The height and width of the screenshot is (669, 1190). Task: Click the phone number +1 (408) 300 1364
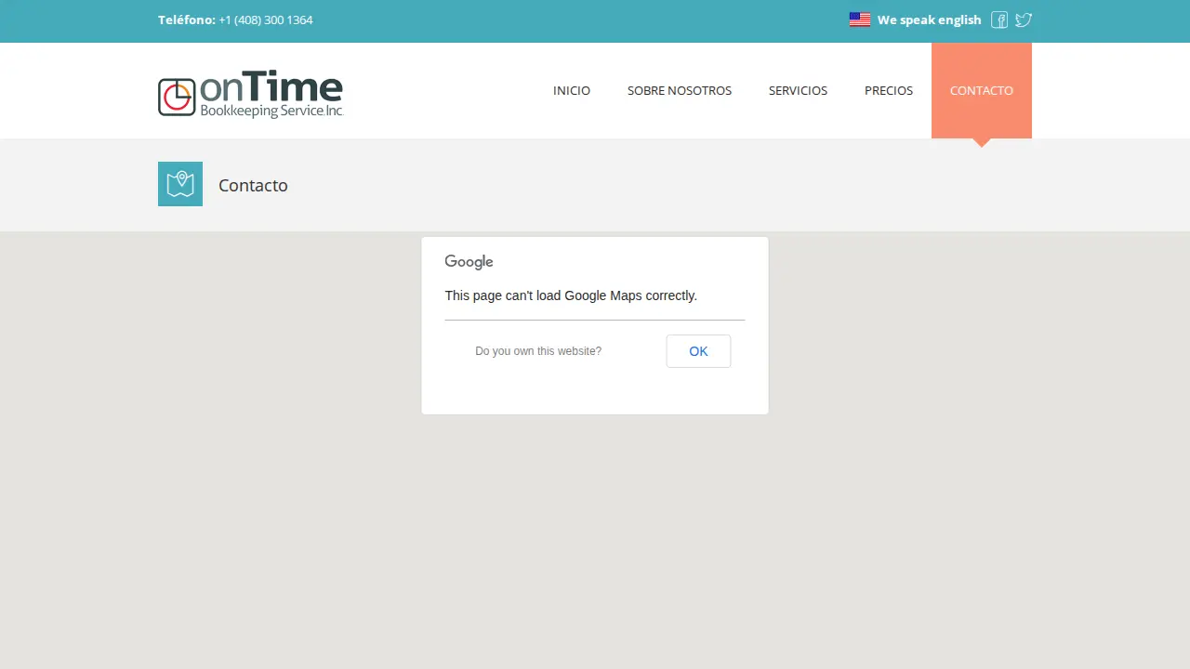pyautogui.click(x=266, y=20)
